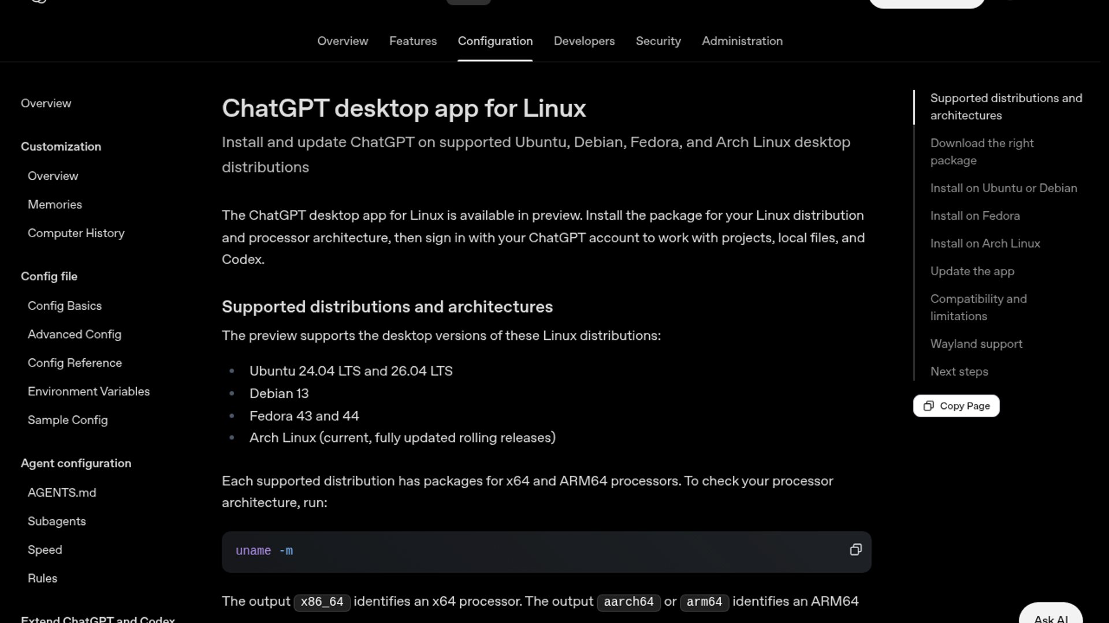Click the aarch64 inline code
The image size is (1109, 623).
point(628,602)
